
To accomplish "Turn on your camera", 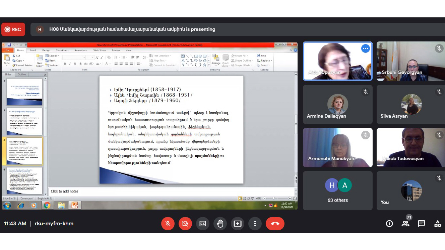I will pos(185,224).
